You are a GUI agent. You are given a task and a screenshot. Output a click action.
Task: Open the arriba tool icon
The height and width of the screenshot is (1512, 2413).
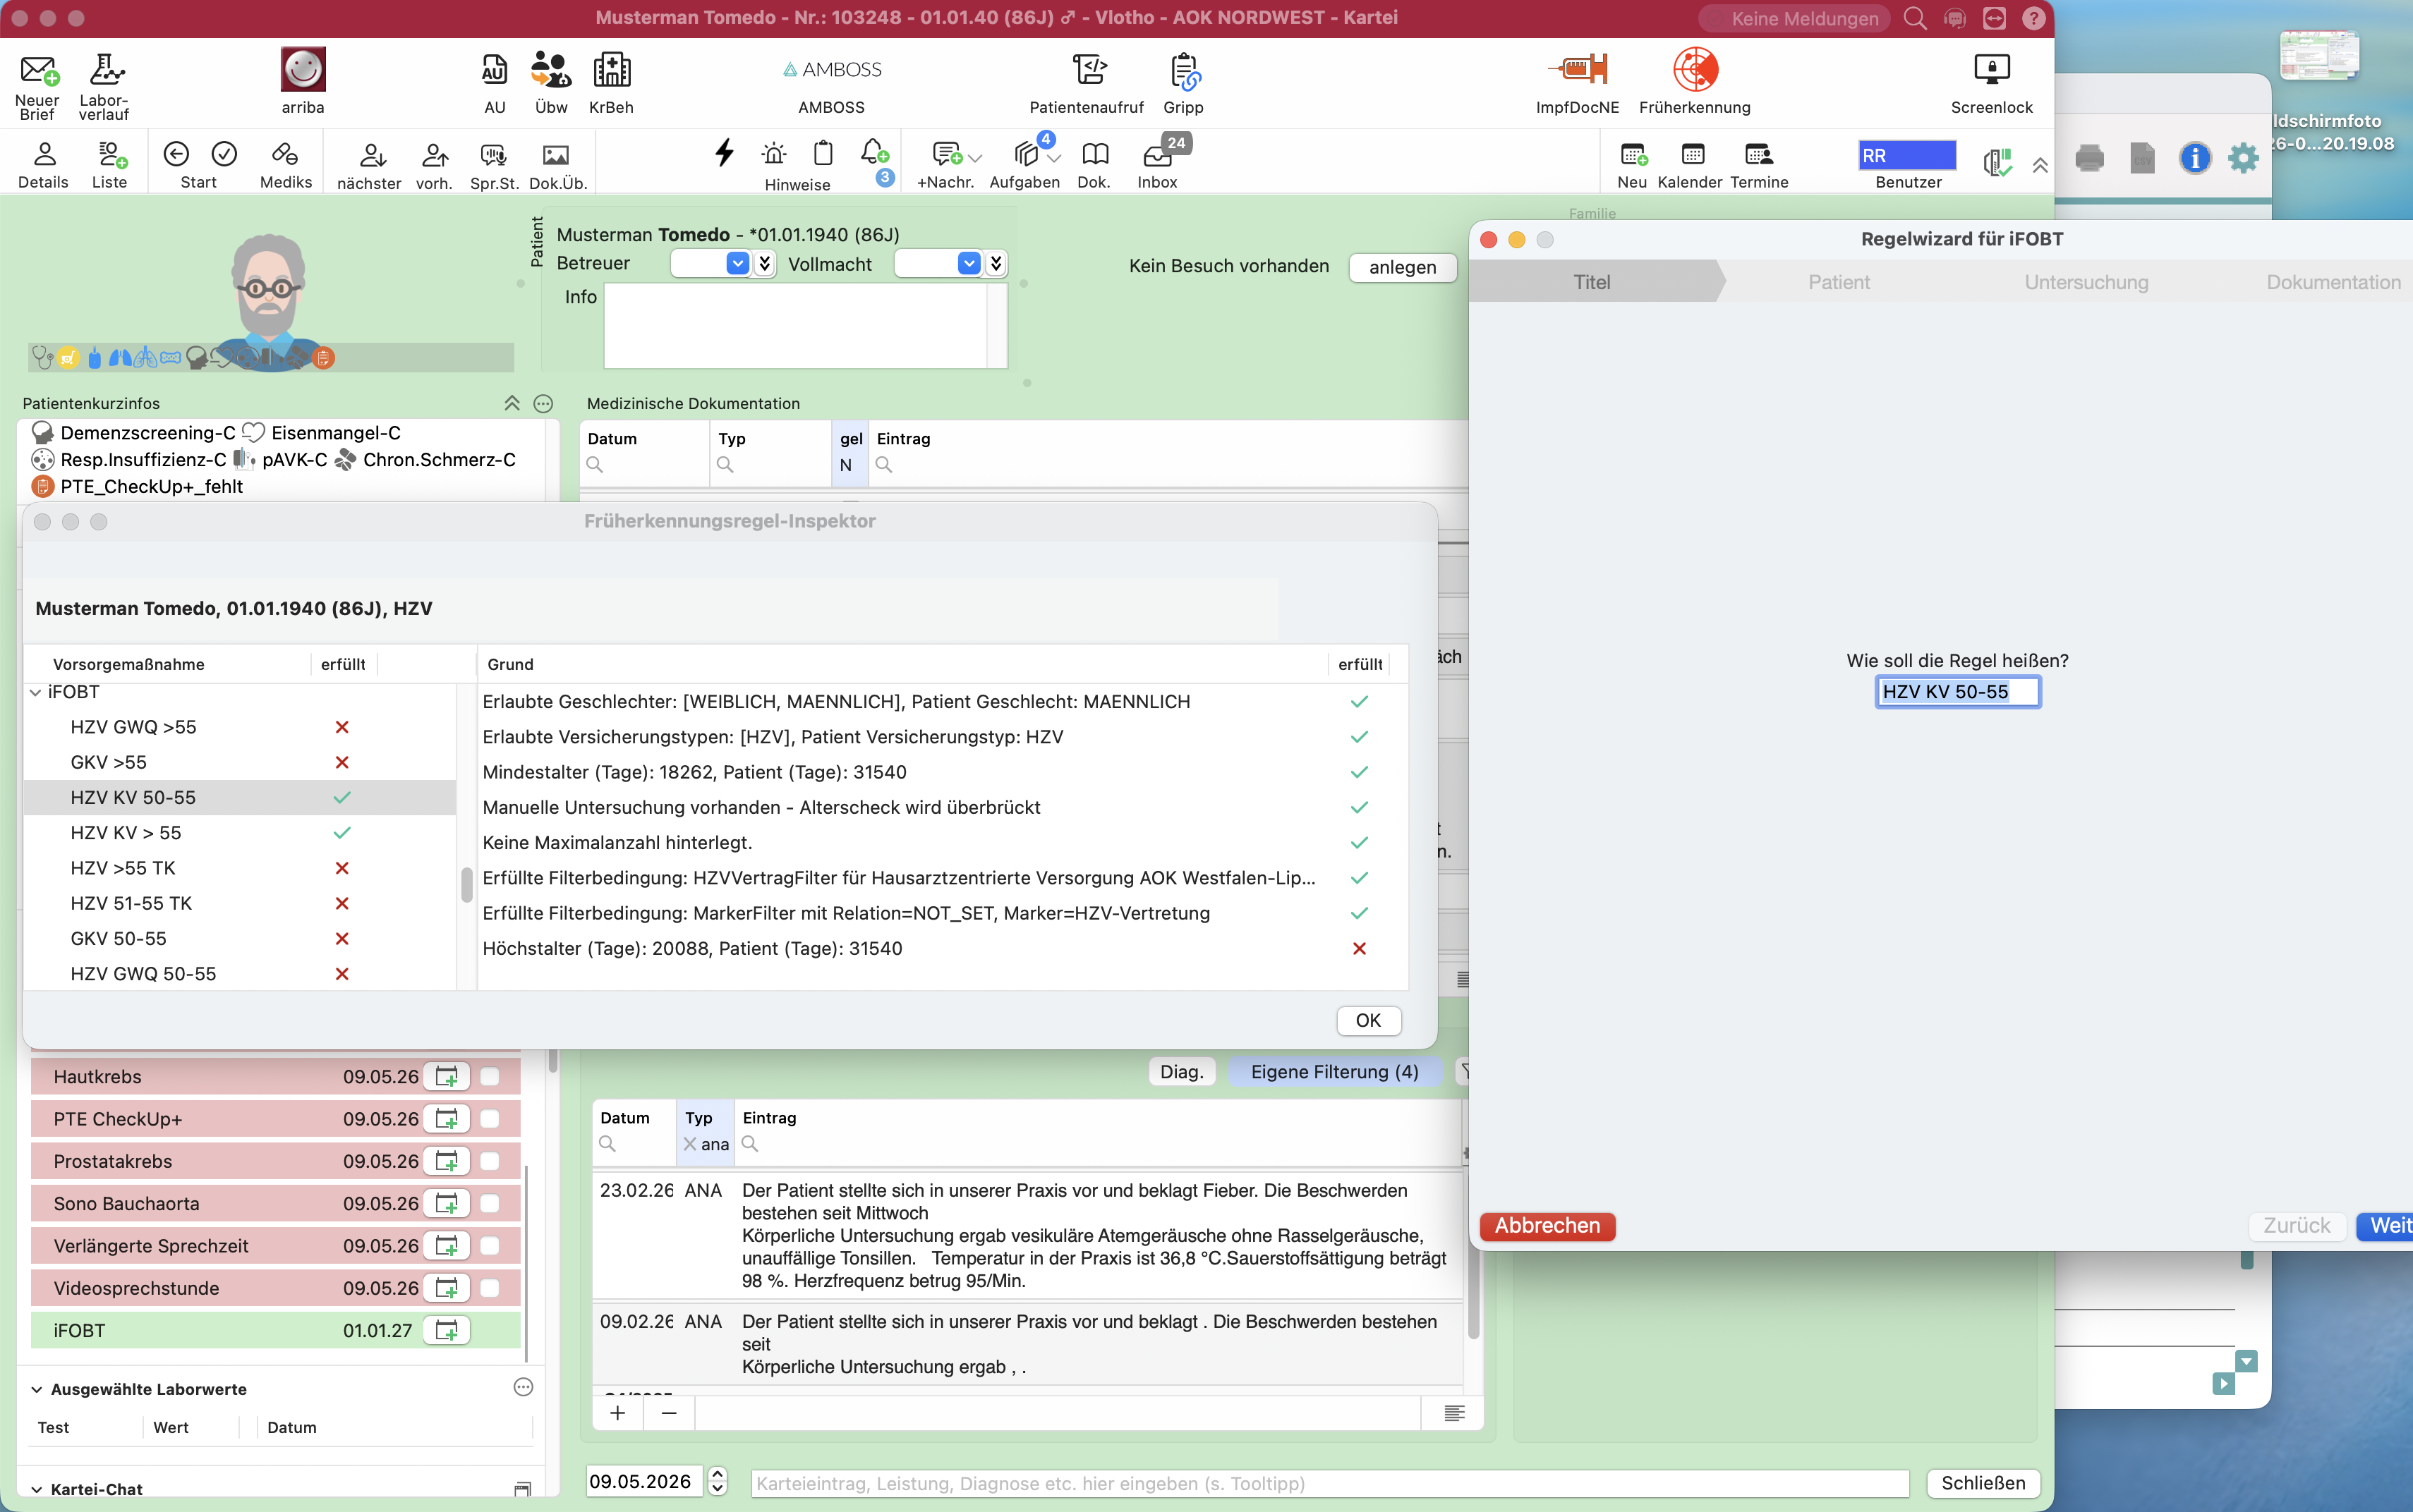tap(302, 70)
